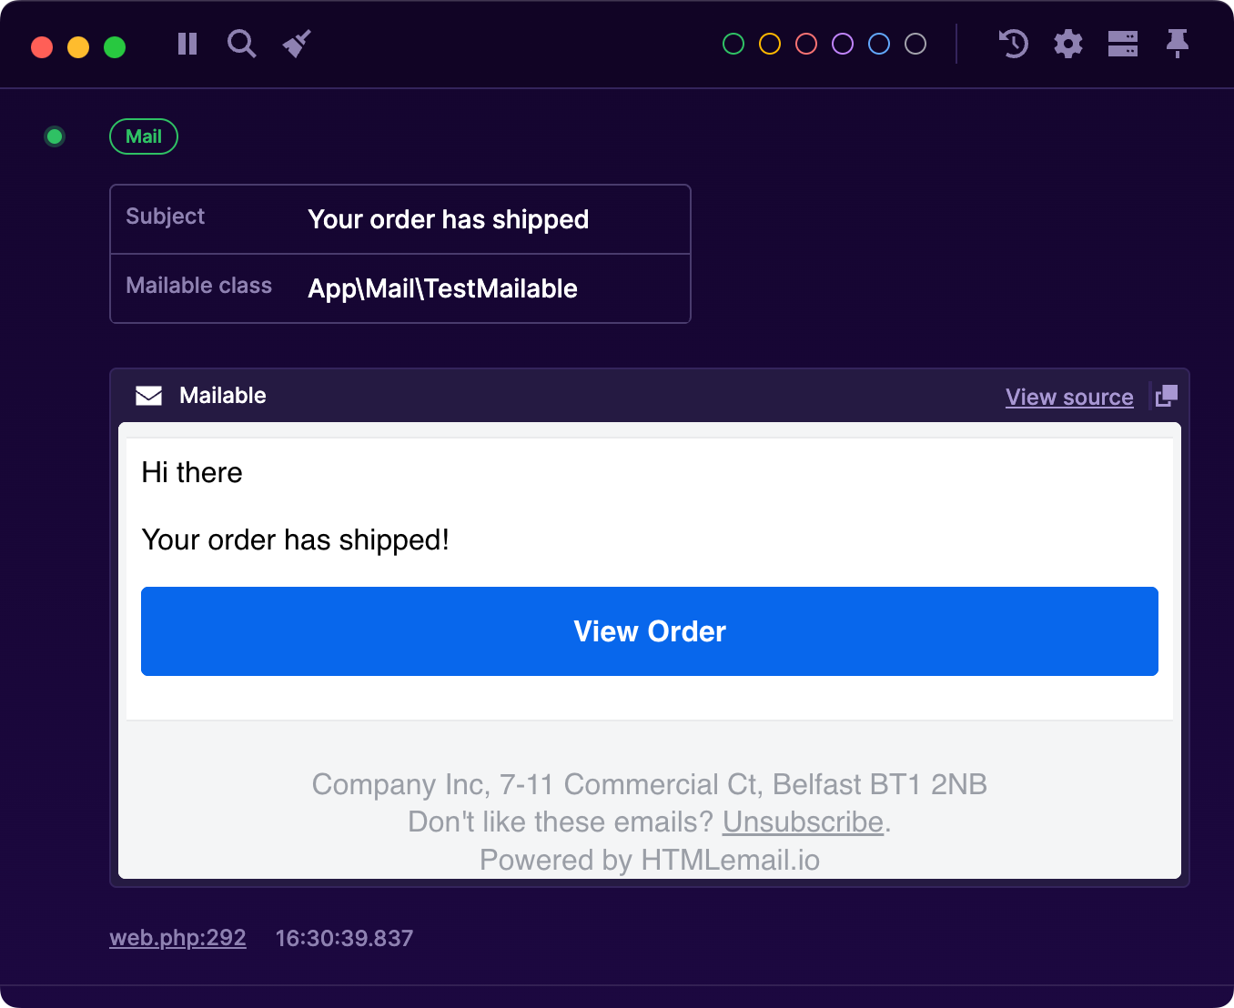
Task: Open history of previous entries
Action: (x=1013, y=43)
